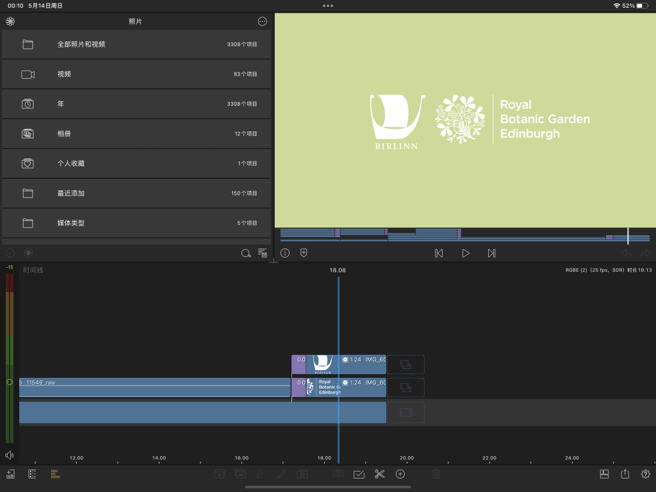This screenshot has width=656, height=492.
Task: Select the 11549_raw clip on the timeline
Action: [x=155, y=388]
